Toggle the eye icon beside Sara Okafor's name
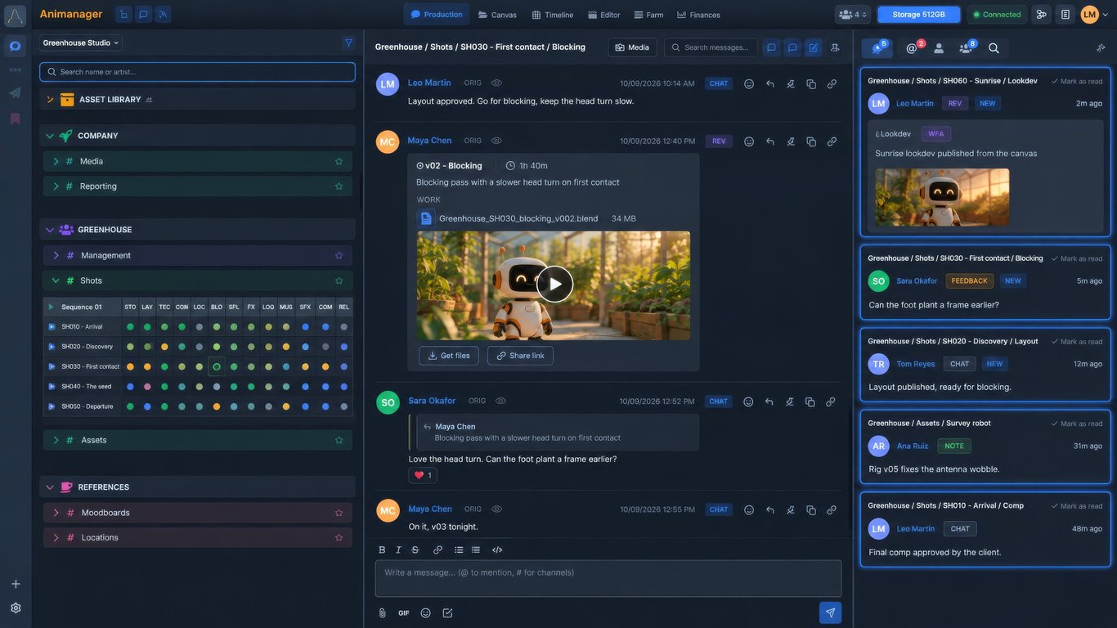This screenshot has width=1117, height=628. (500, 401)
